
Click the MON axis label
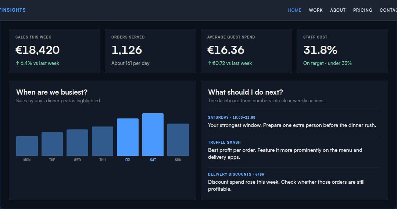pyautogui.click(x=27, y=160)
